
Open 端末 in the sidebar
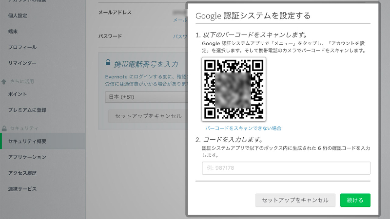click(x=13, y=32)
